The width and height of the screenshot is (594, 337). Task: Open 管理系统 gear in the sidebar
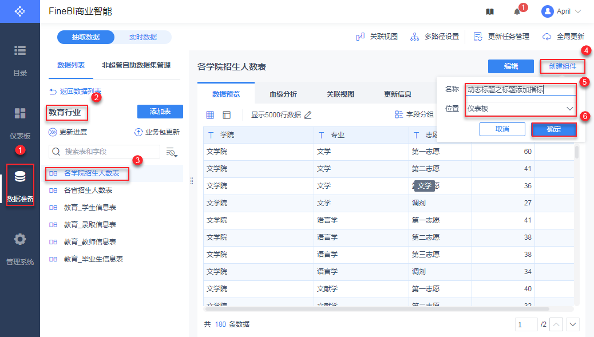point(20,247)
